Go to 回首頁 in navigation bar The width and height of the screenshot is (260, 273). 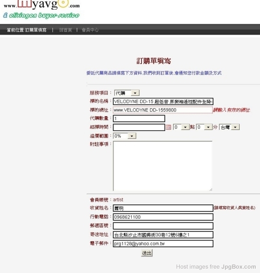point(65,30)
